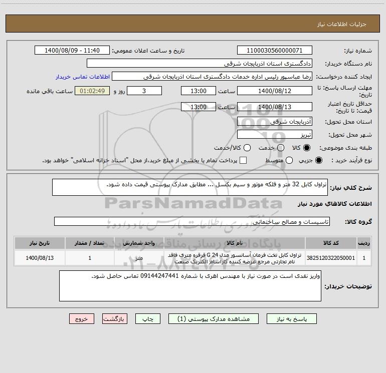Click the چاپ print button
Screen dimensions: 386x373
click(x=148, y=319)
